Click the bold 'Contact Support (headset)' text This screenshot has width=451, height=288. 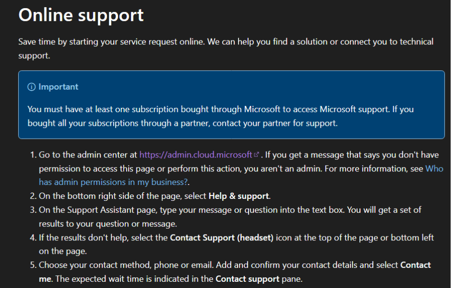tap(222, 238)
